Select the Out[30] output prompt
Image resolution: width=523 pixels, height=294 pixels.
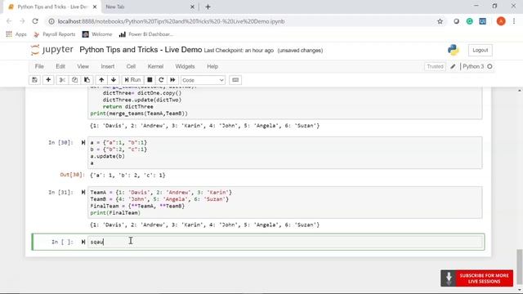coord(72,175)
